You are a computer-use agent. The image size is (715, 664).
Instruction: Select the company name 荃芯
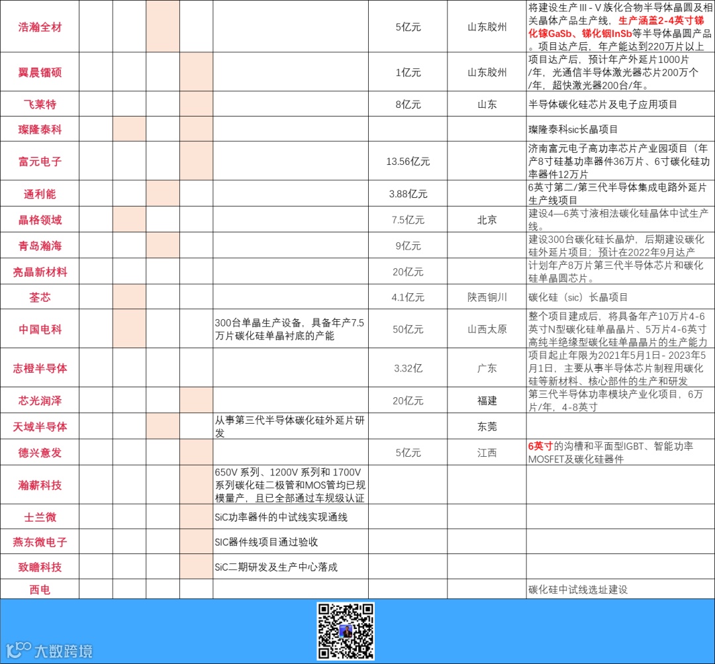pyautogui.click(x=40, y=297)
